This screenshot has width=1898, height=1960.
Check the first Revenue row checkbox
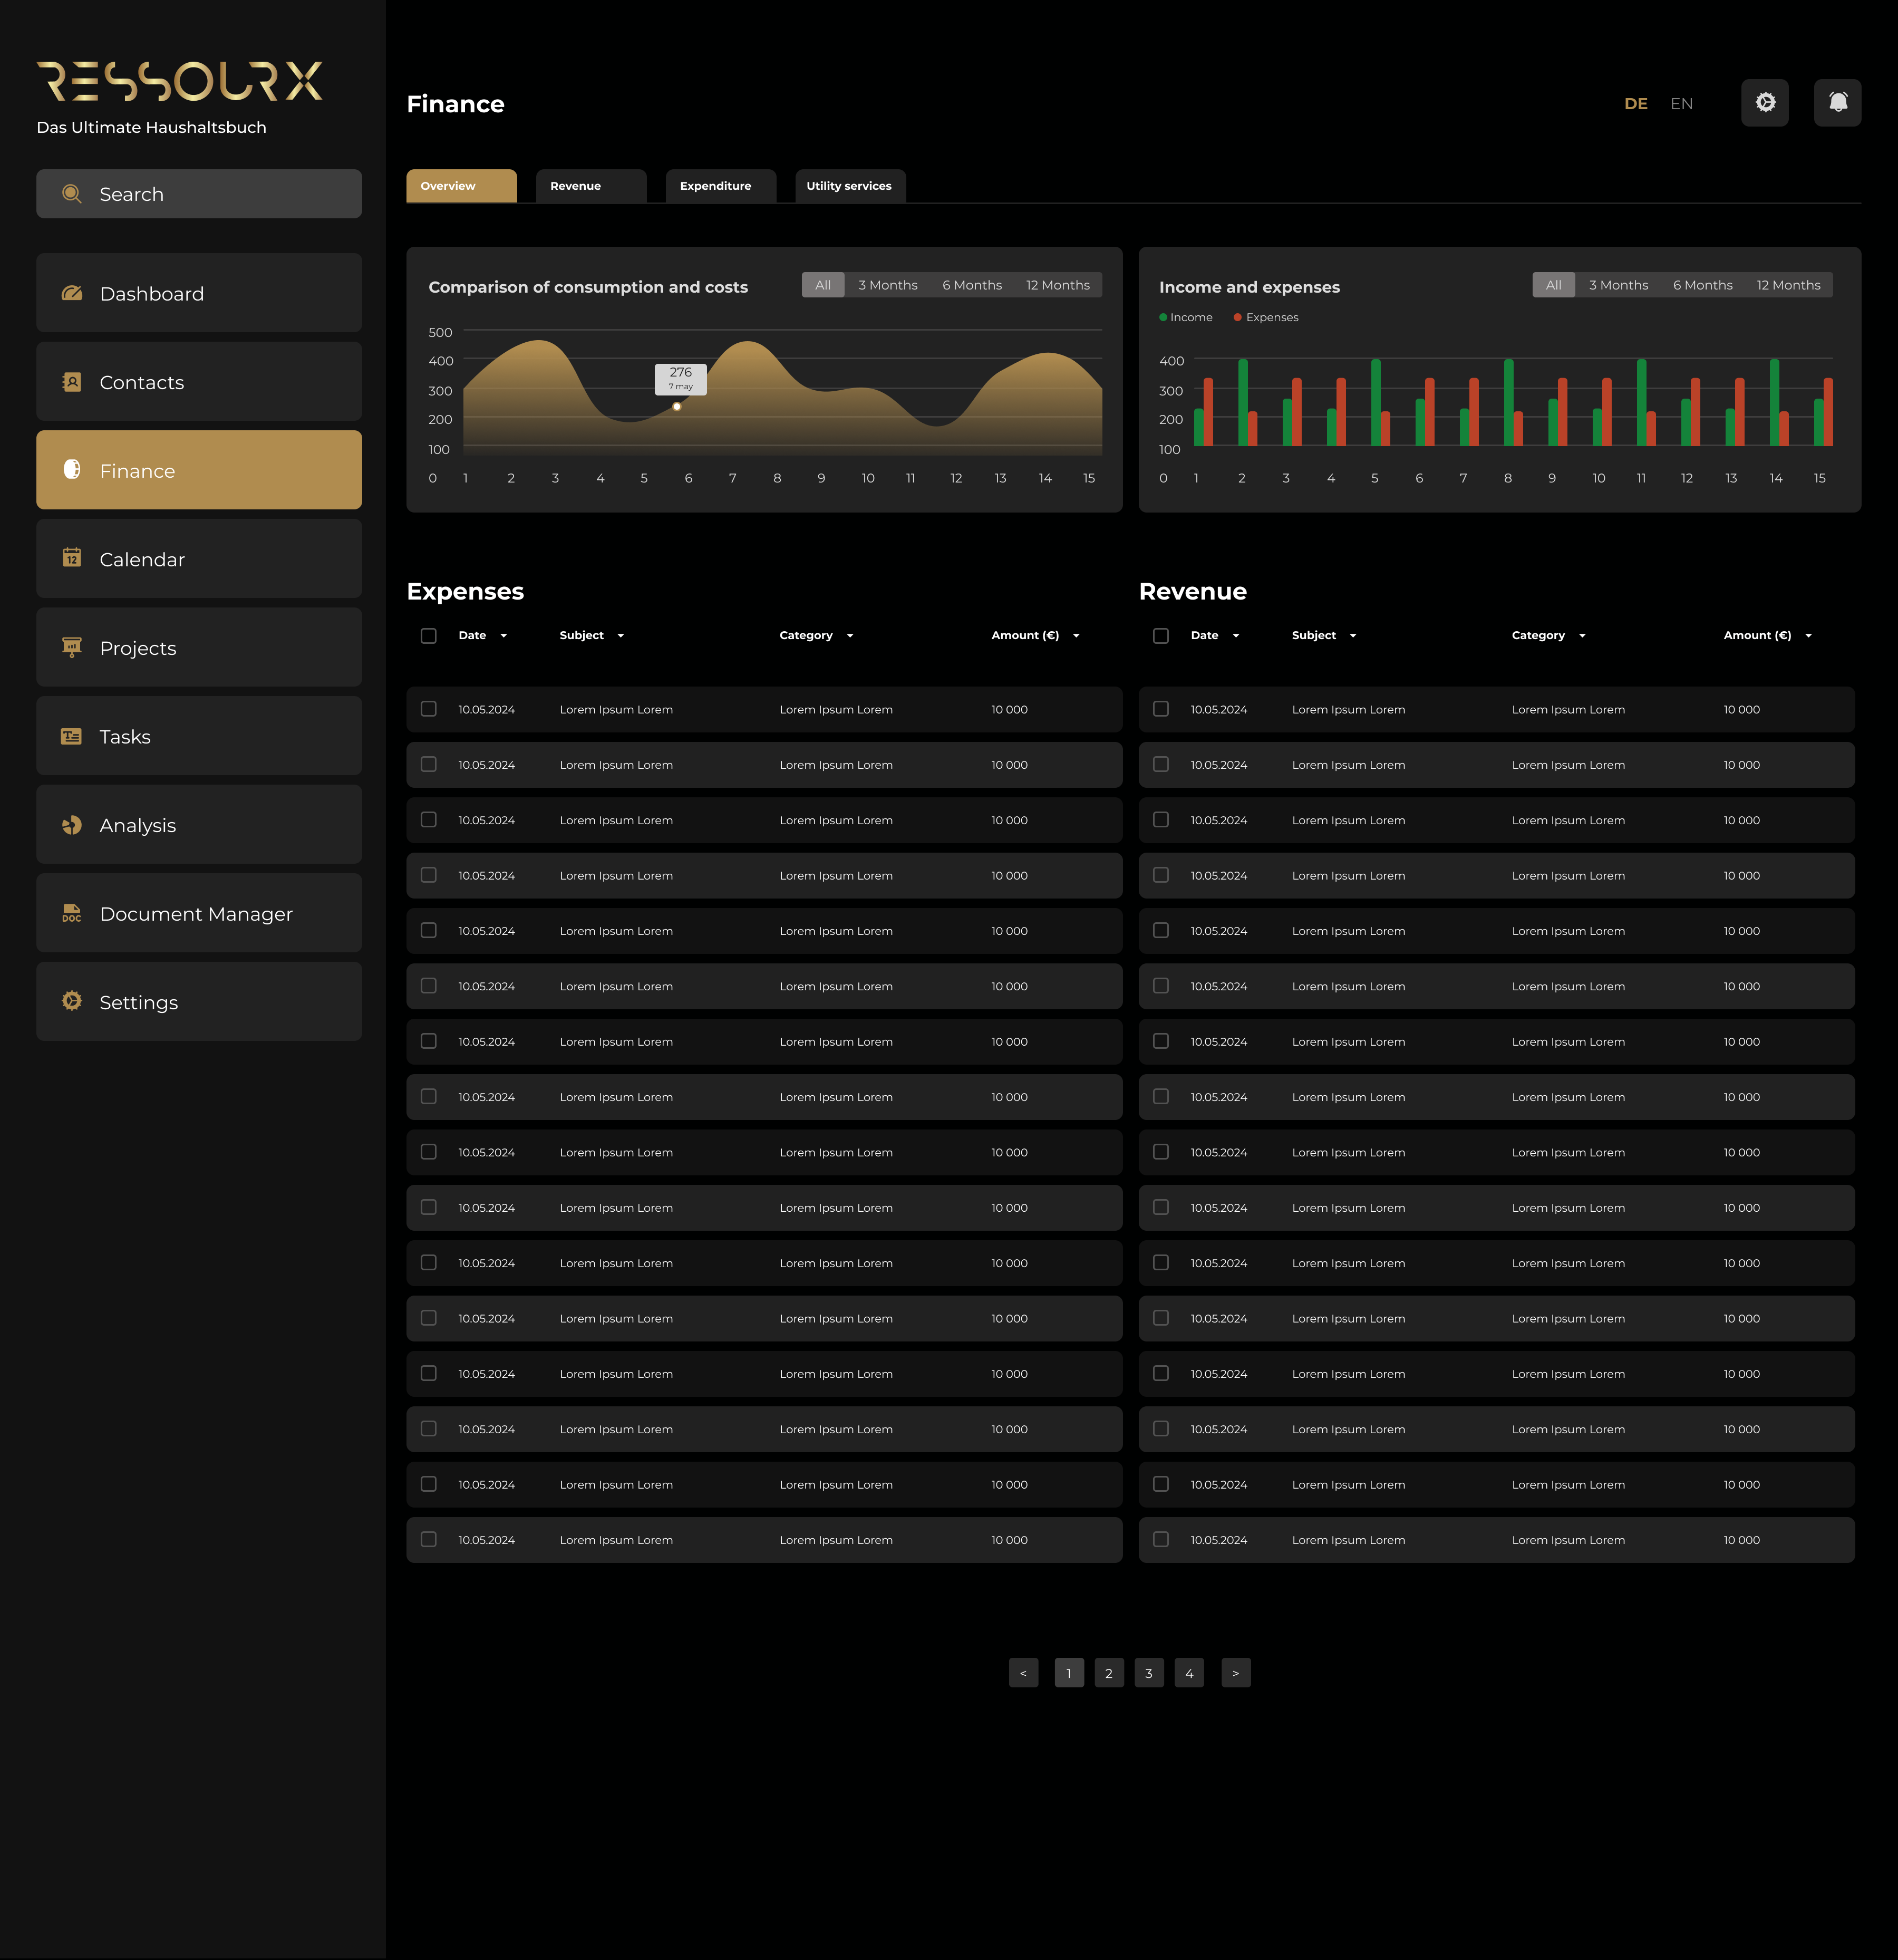pos(1161,709)
